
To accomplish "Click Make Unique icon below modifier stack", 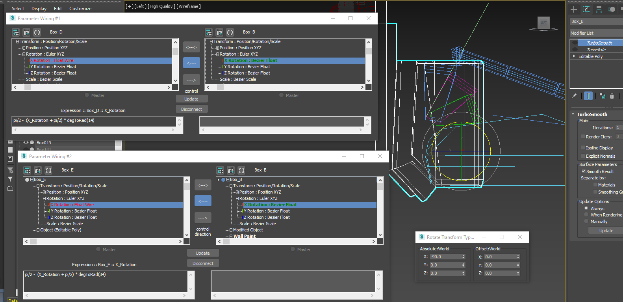I will [603, 96].
